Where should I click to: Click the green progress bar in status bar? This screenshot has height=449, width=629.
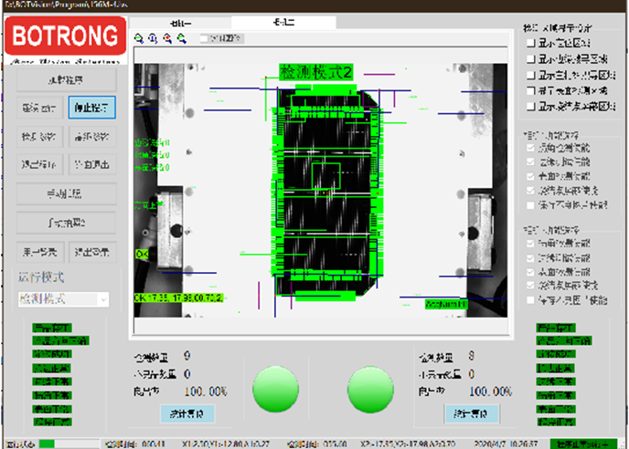click(x=69, y=444)
